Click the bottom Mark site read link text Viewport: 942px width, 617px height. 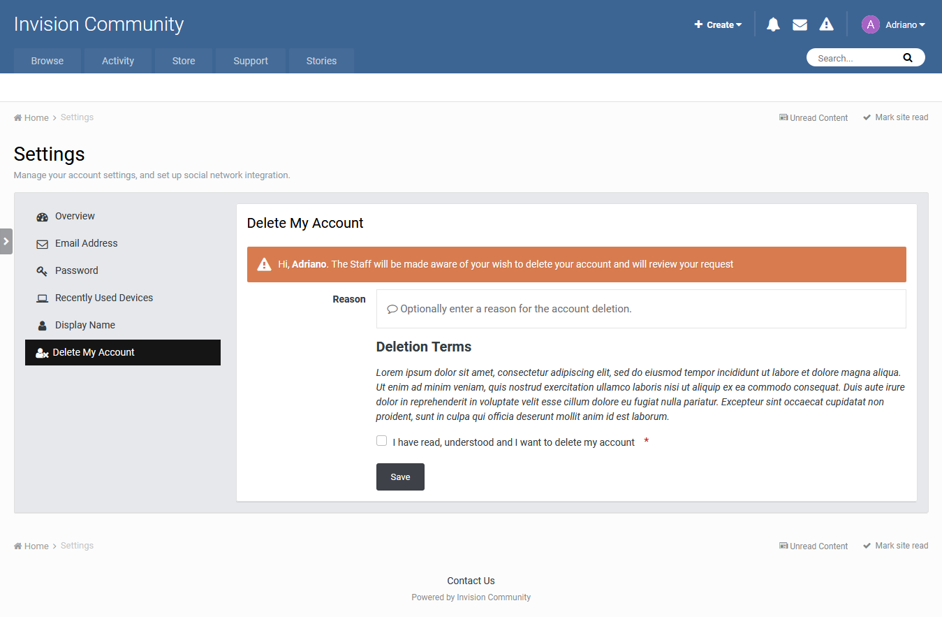tap(901, 546)
